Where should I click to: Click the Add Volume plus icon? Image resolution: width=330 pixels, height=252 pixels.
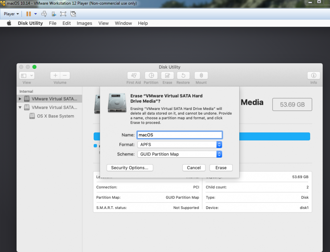pyautogui.click(x=55, y=75)
